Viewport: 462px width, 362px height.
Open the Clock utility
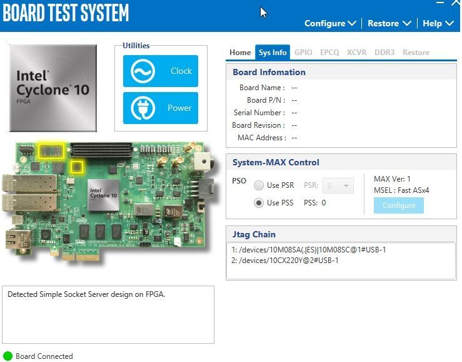(161, 71)
